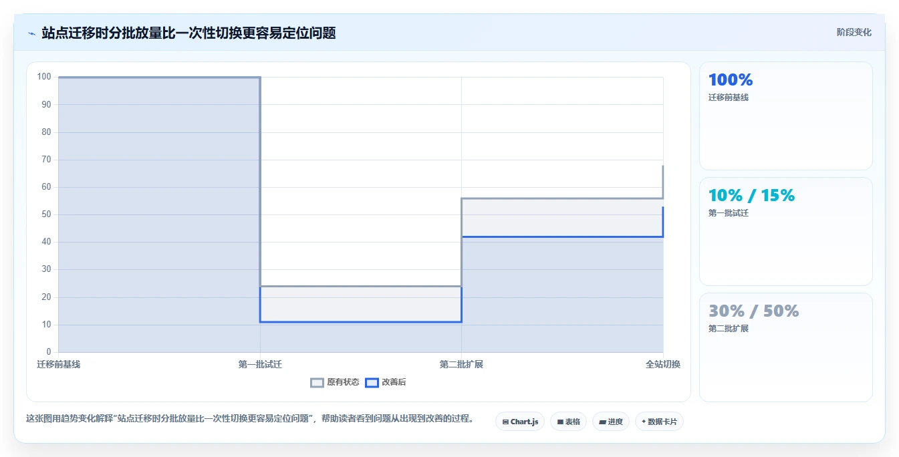Screen dimensions: 899x457
Task: Click the y-axis value 50
Action: point(47,214)
